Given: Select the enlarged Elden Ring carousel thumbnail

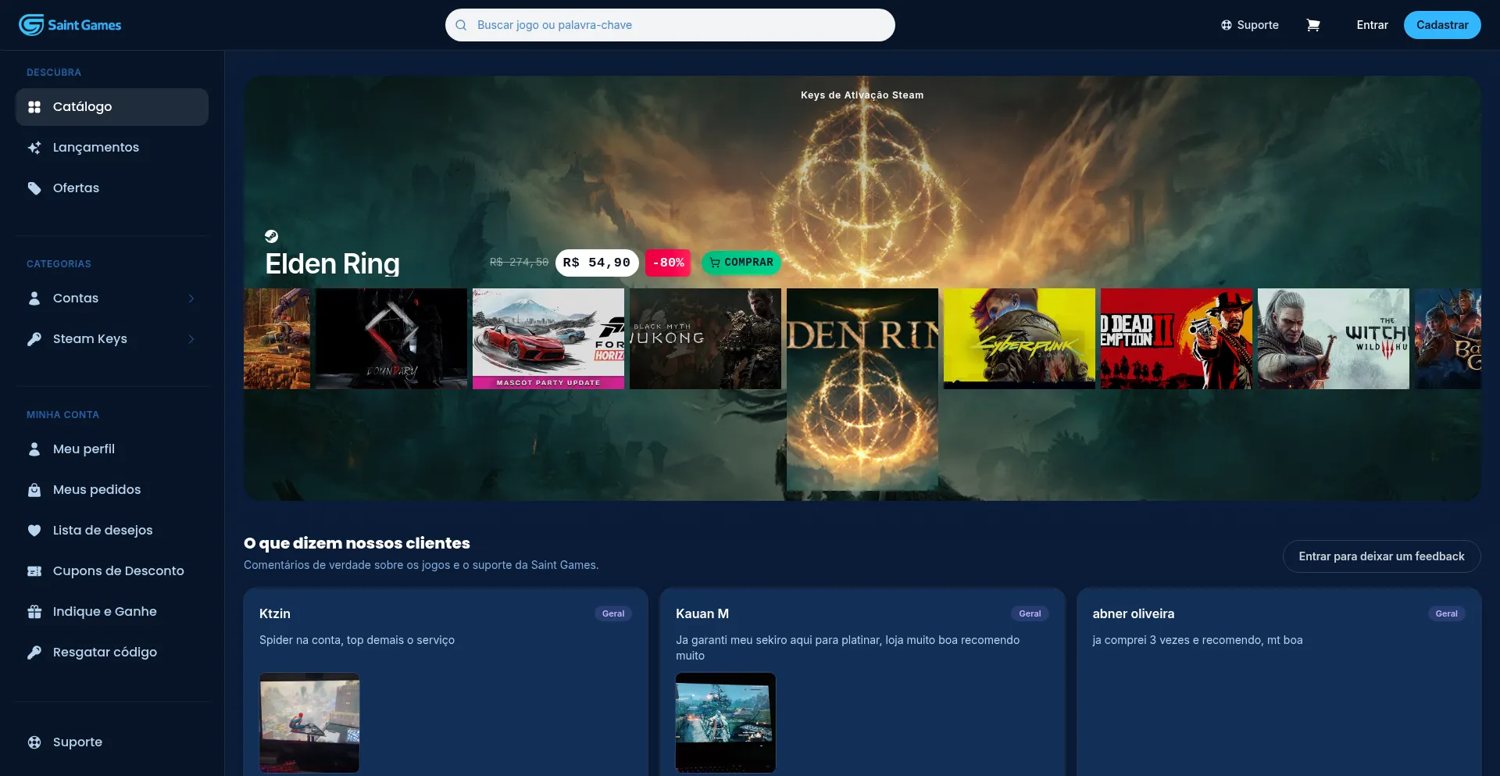Looking at the screenshot, I should click(862, 389).
